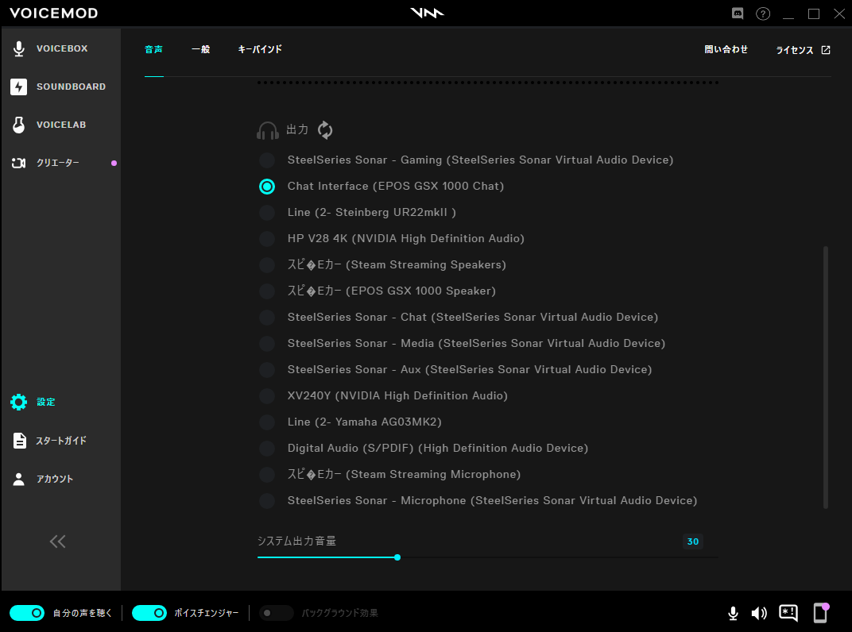Switch to the 一般 general tab
The image size is (852, 632).
pyautogui.click(x=200, y=49)
